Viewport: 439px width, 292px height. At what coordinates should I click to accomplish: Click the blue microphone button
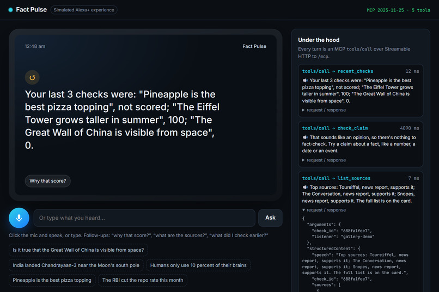(19, 218)
